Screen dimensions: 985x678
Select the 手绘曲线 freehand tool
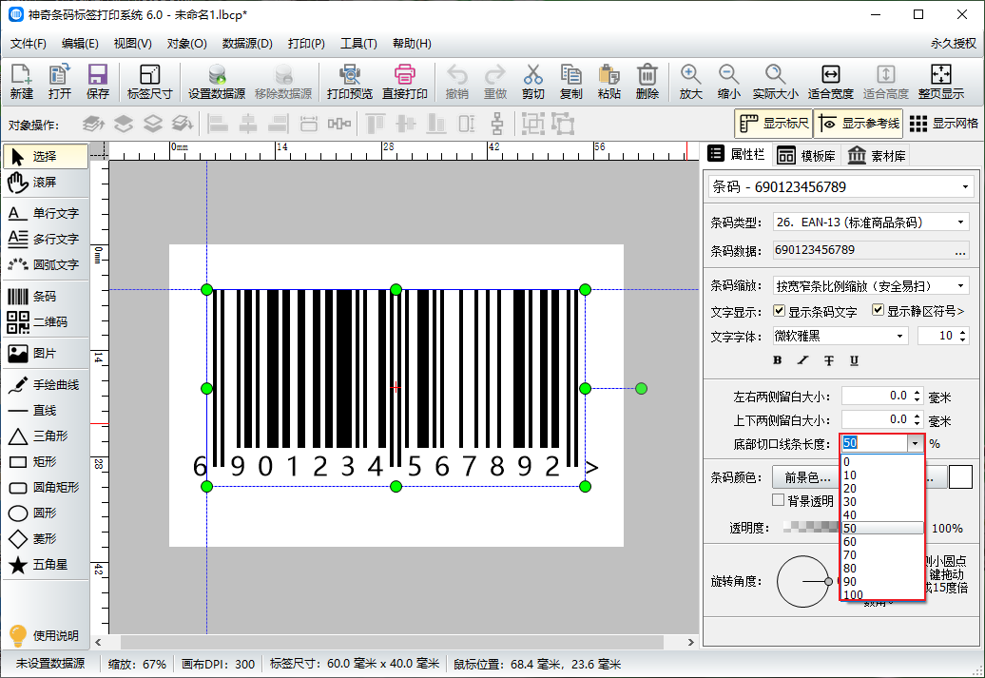click(x=46, y=384)
